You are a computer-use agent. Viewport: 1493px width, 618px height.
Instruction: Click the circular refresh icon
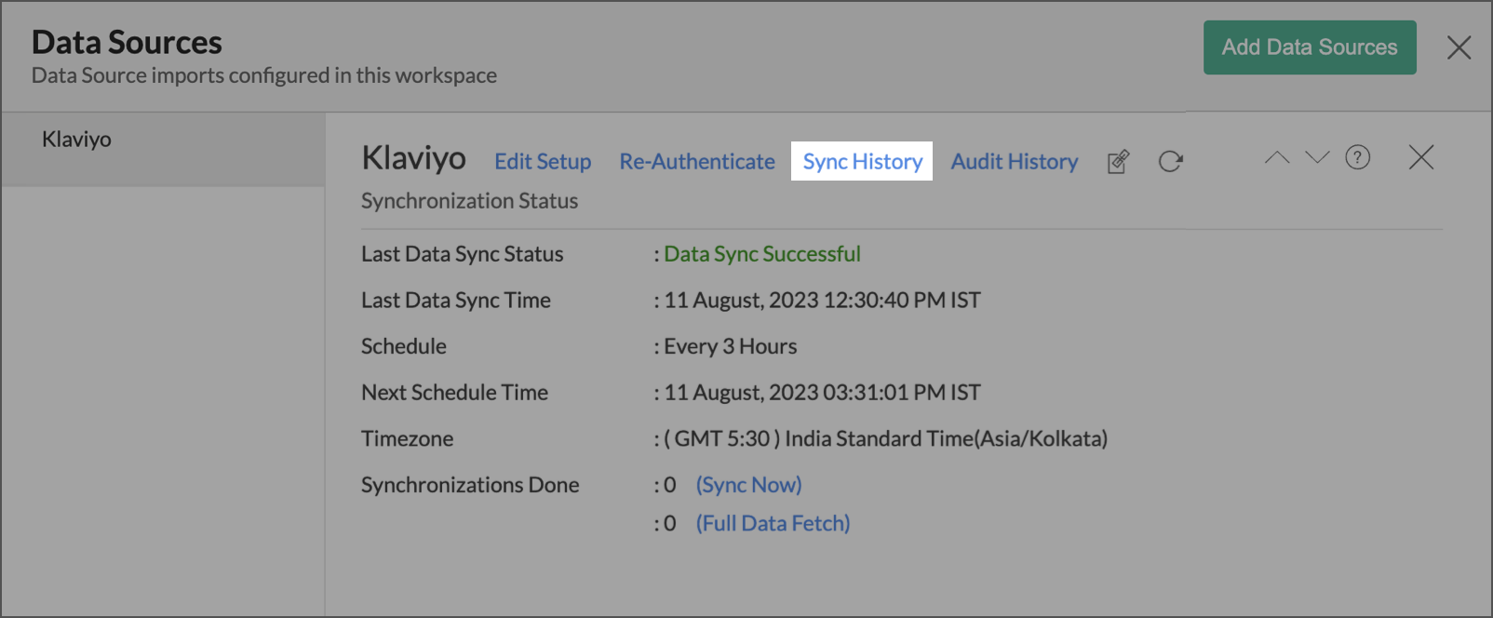(x=1170, y=162)
